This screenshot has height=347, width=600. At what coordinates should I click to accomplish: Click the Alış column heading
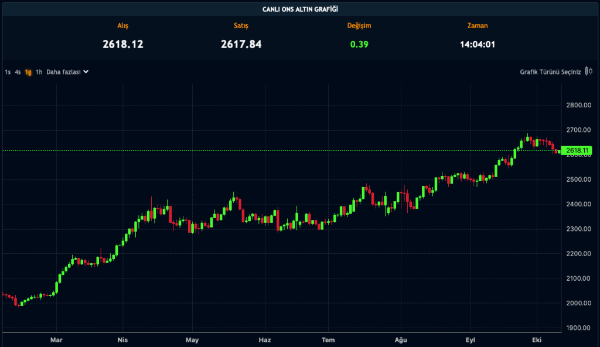point(123,26)
